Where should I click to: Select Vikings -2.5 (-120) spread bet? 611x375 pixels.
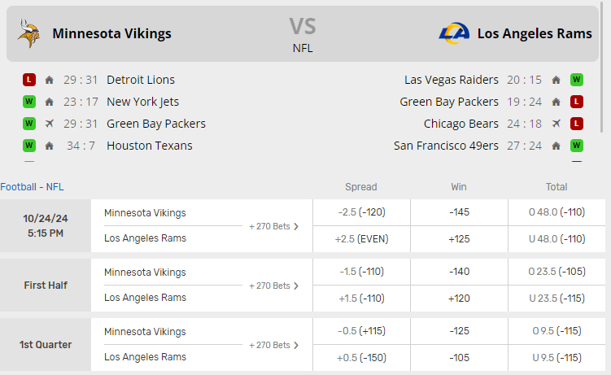(361, 213)
